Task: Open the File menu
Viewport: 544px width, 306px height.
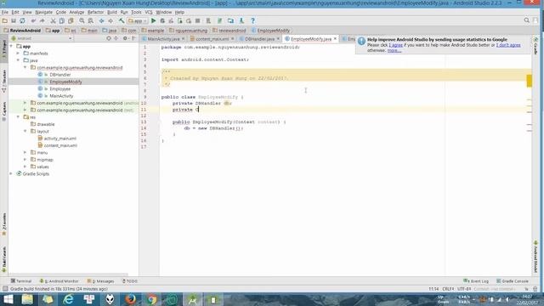Action: (4, 12)
